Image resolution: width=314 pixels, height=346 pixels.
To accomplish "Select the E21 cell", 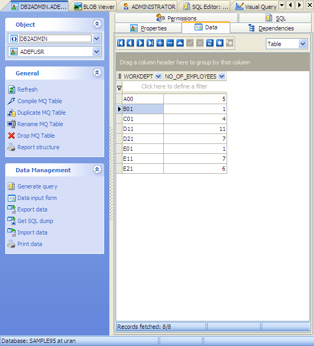I will click(143, 169).
